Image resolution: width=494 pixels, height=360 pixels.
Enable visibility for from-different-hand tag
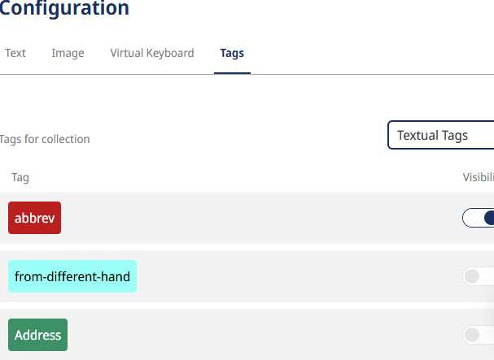point(479,276)
